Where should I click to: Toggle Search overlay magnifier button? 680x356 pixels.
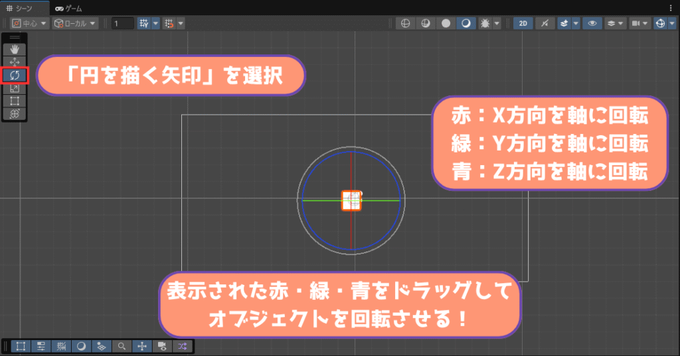coord(122,346)
